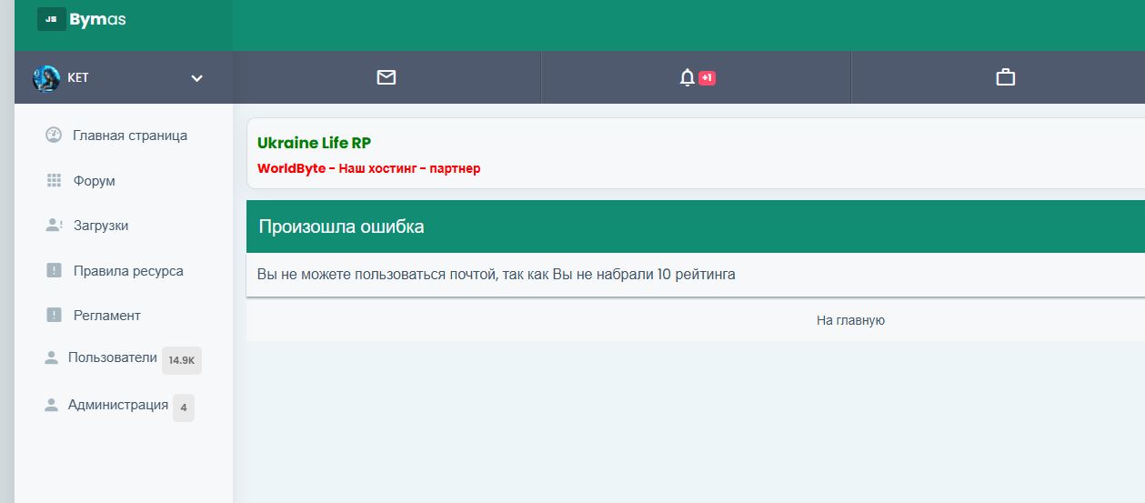The height and width of the screenshot is (503, 1145).
Task: Click the Bymas brand name
Action: [97, 19]
